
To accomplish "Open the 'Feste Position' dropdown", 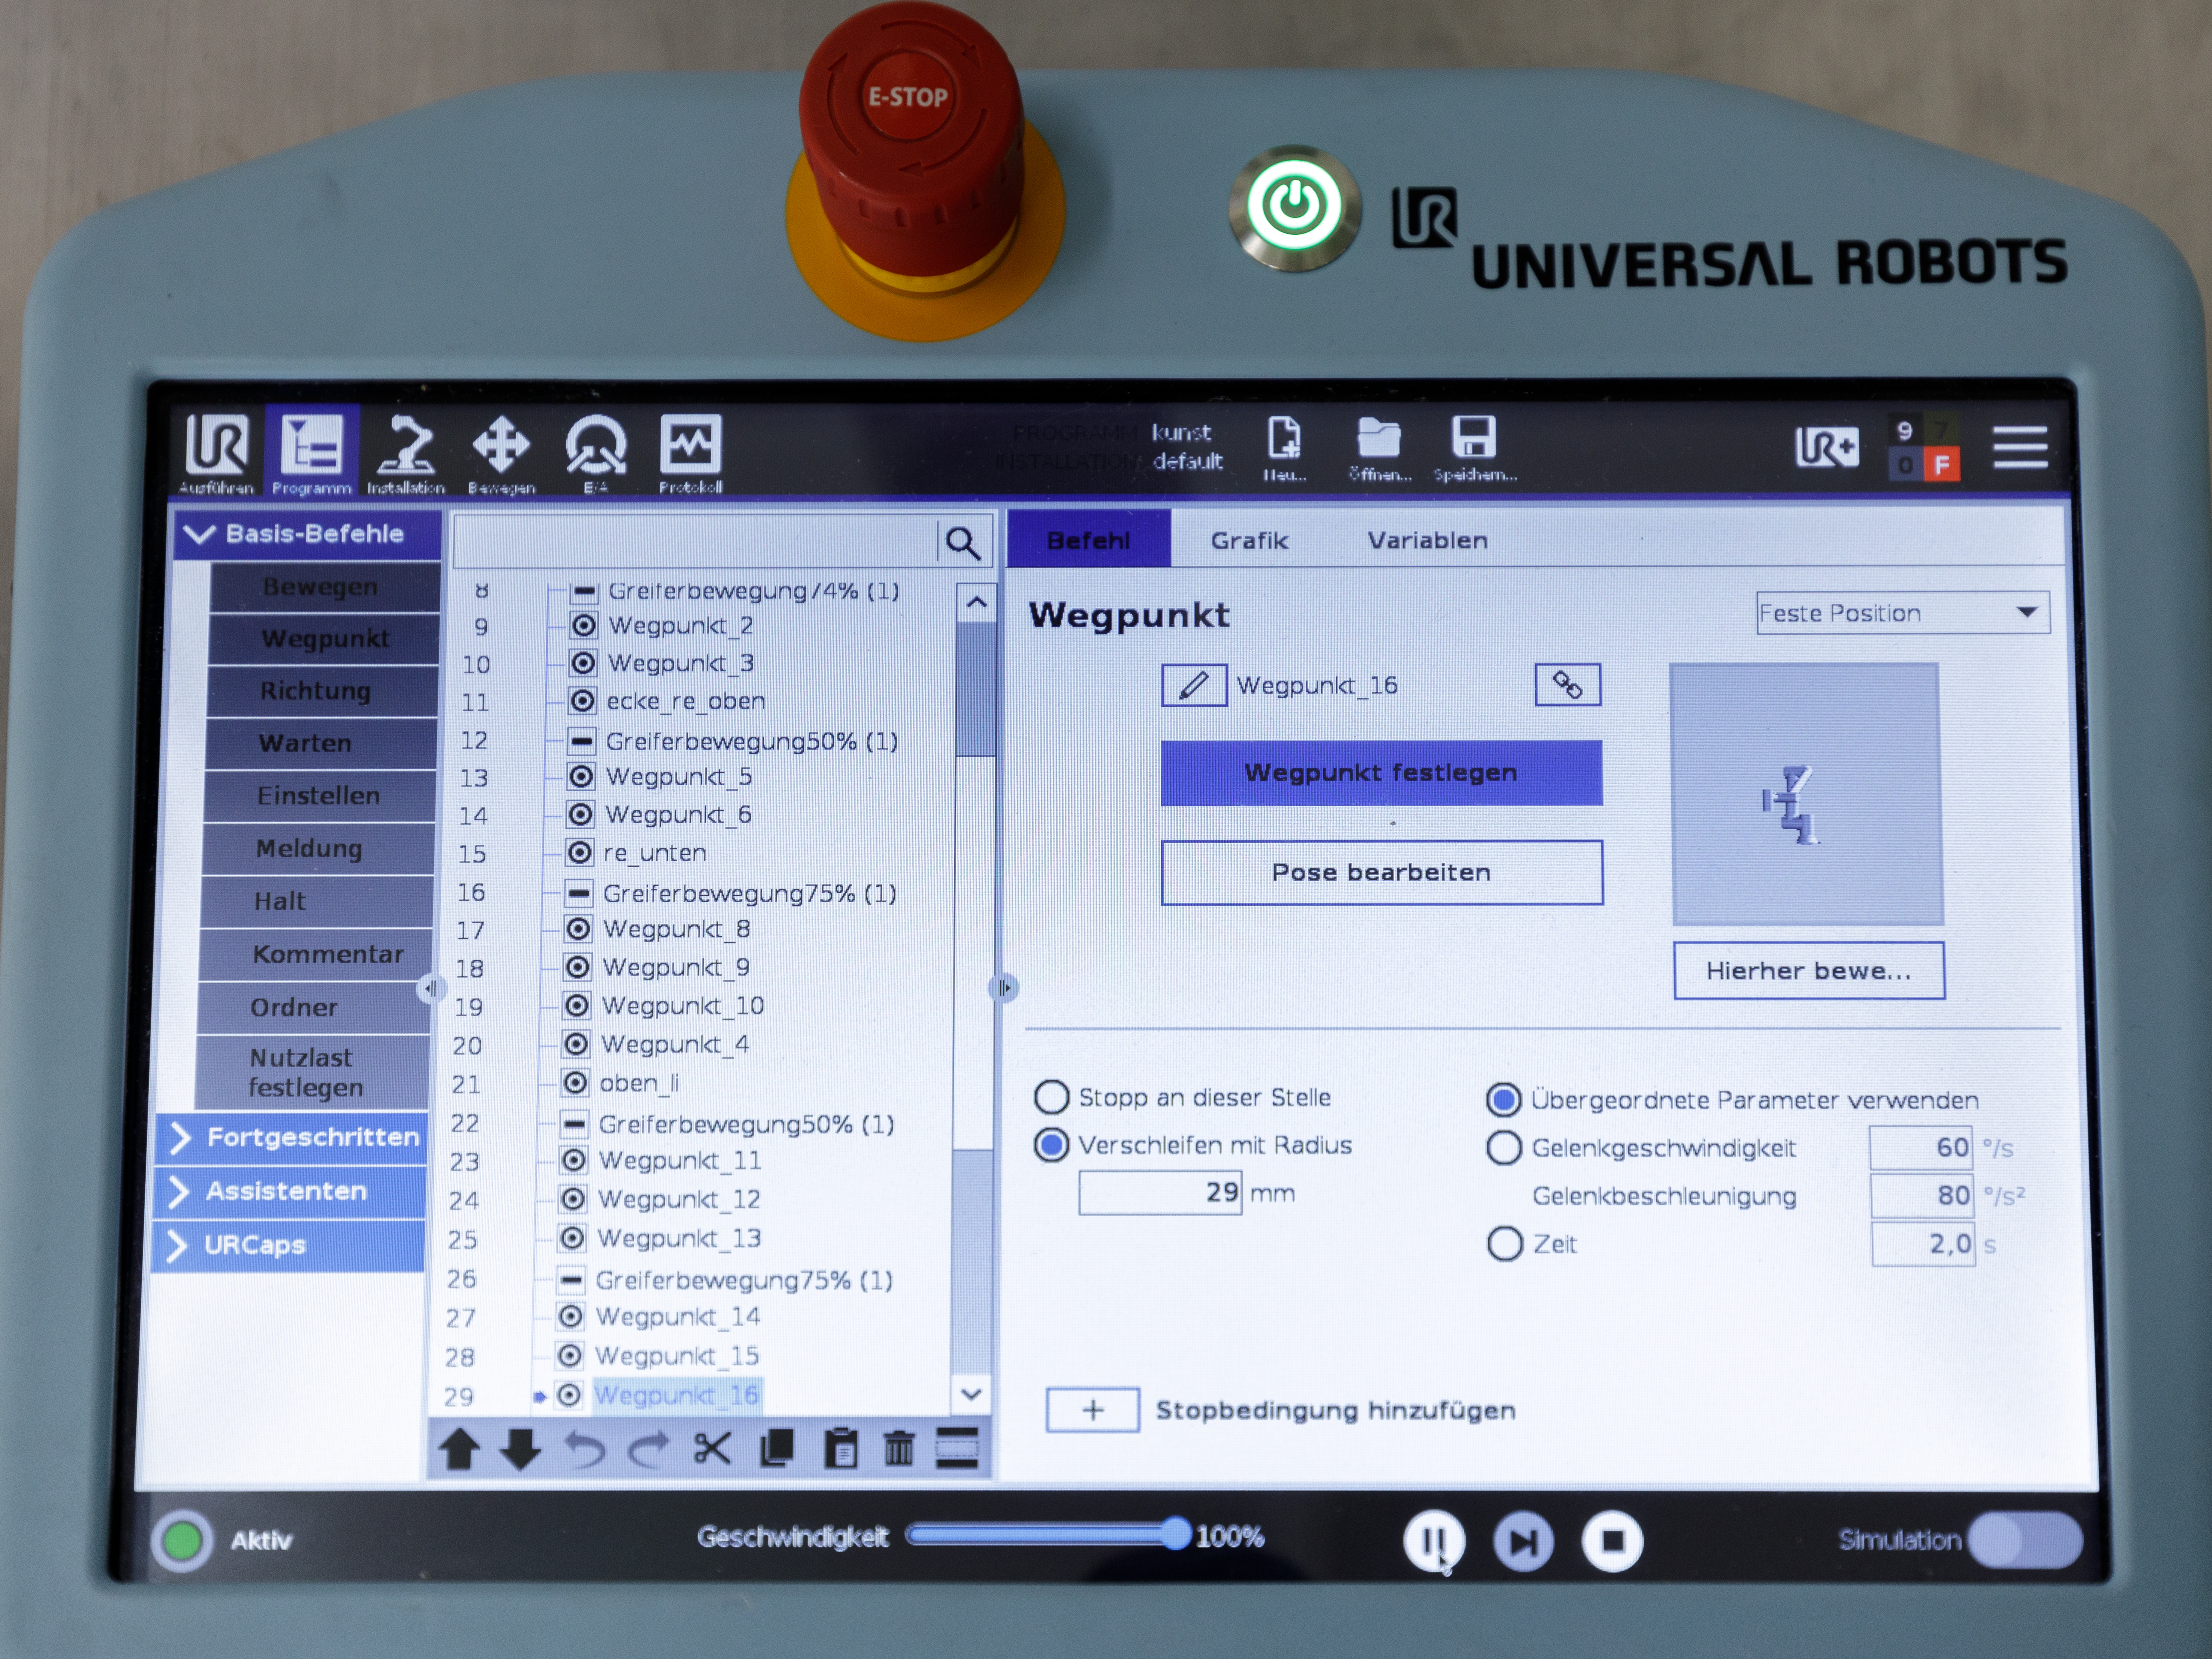I will click(1902, 613).
